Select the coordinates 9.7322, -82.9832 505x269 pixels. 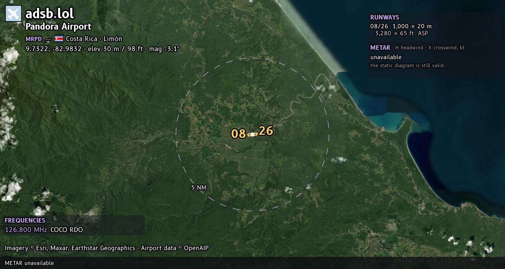pyautogui.click(x=54, y=49)
